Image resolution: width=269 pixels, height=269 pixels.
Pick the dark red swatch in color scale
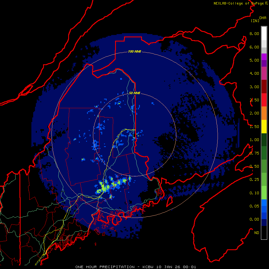point(264,87)
